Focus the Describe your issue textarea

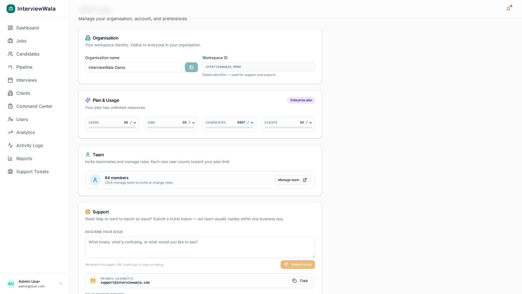[200, 247]
